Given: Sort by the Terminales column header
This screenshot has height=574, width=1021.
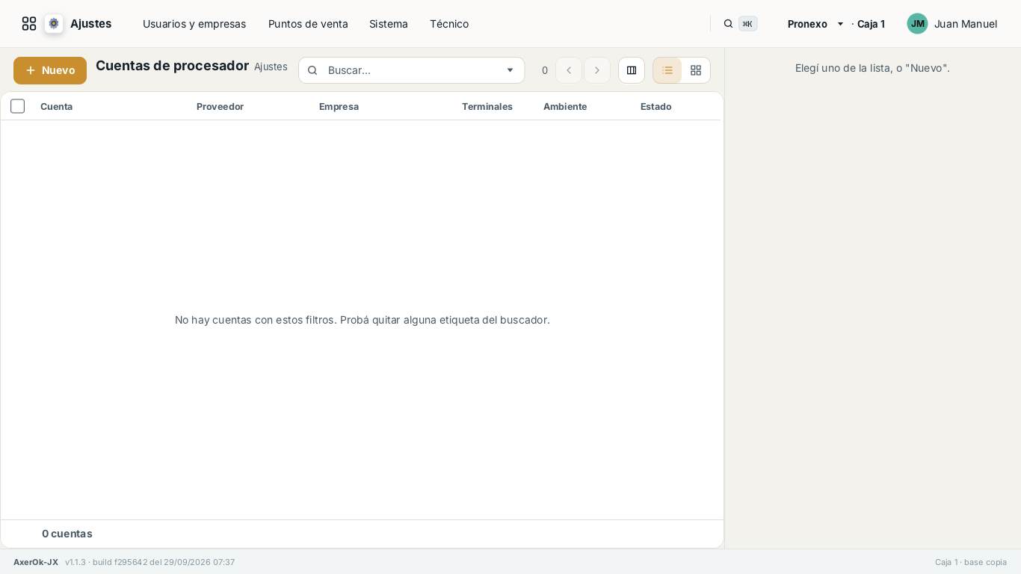Looking at the screenshot, I should click(x=487, y=106).
